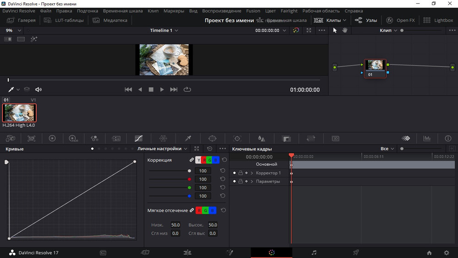Open the Fusion menu
458x258 pixels.
tap(253, 11)
